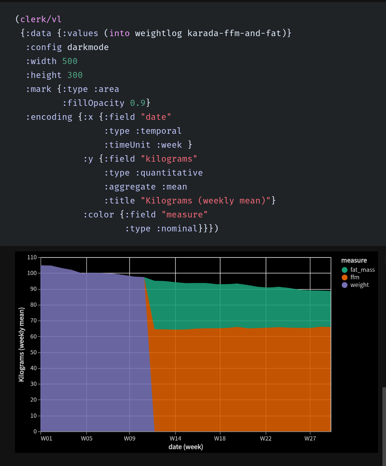Click the clerk/vl code text
The height and width of the screenshot is (466, 386).
click(x=41, y=19)
